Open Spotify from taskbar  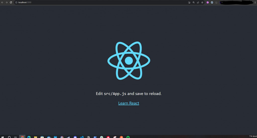pos(128,137)
